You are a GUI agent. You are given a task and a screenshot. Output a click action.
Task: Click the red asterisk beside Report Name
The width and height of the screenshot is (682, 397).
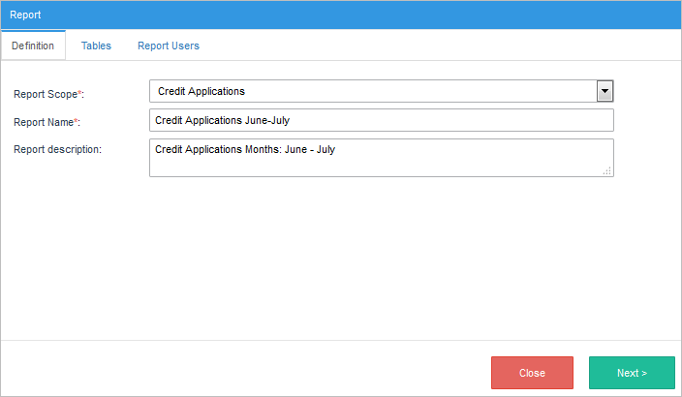[77, 121]
